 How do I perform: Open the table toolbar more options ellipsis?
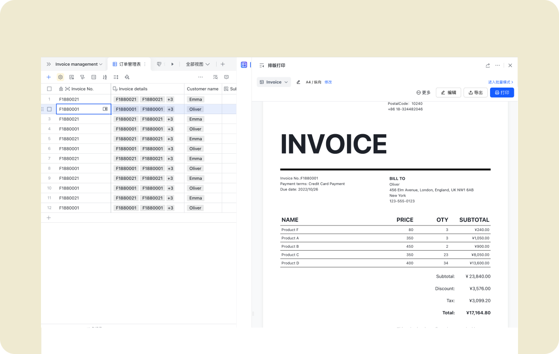pos(200,77)
